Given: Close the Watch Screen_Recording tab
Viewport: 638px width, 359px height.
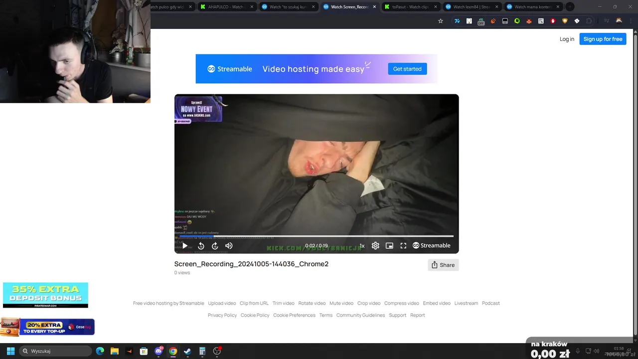Looking at the screenshot, I should (x=374, y=7).
